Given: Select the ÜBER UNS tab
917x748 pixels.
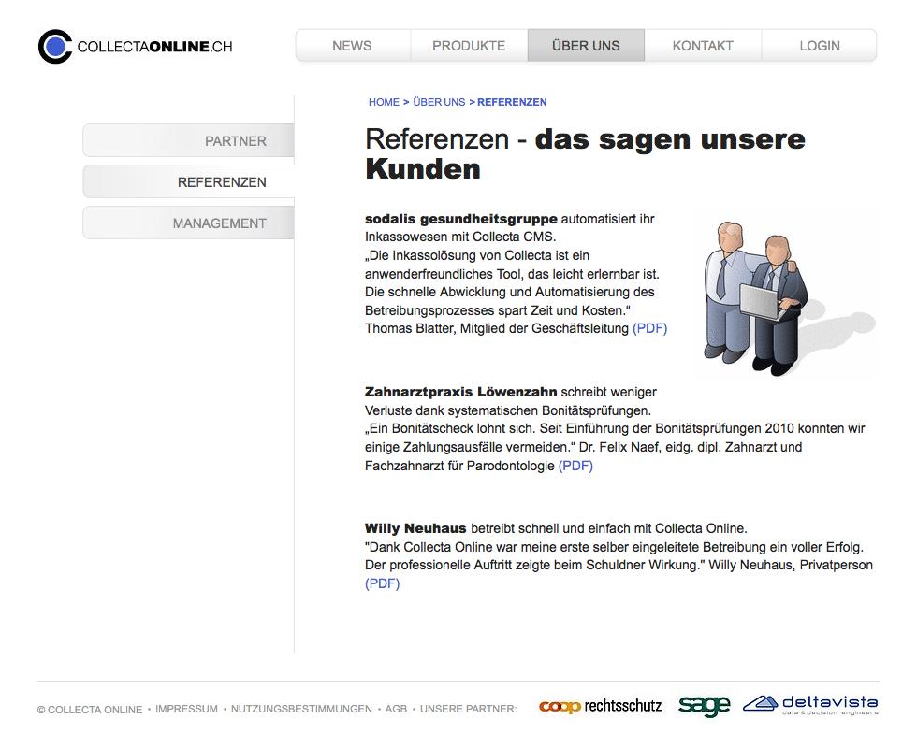Looking at the screenshot, I should pos(586,46).
